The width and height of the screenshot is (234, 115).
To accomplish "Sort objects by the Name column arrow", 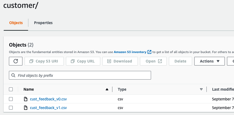I will tap(107, 89).
